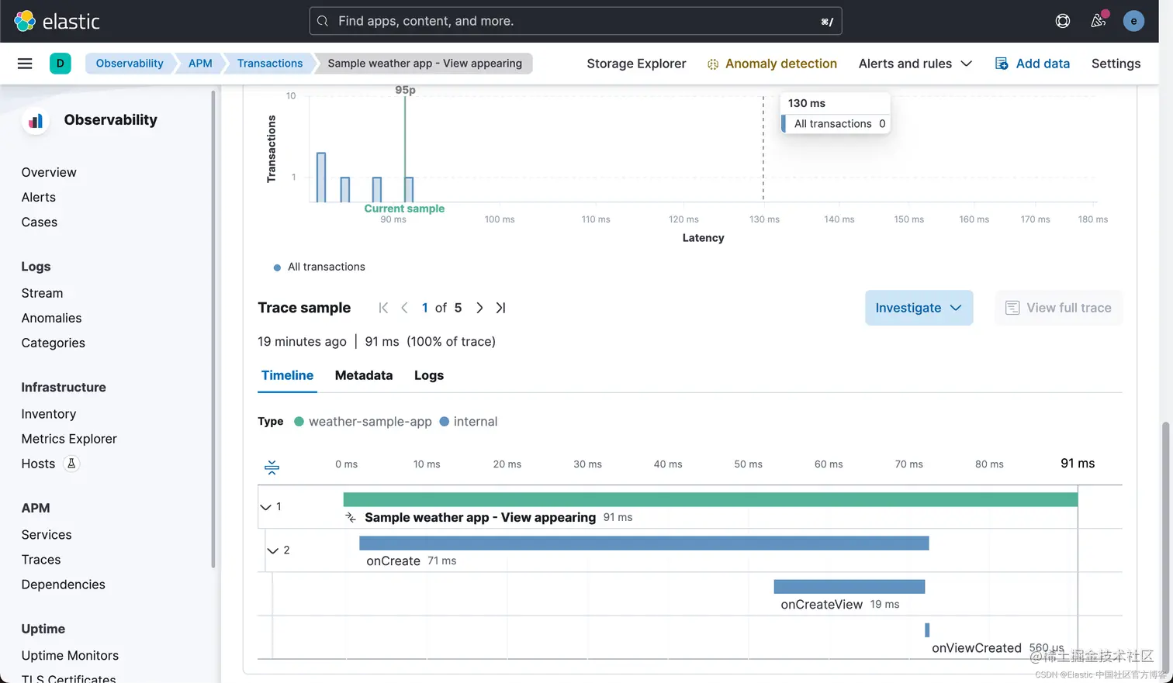Click the blue onCreate span bar
This screenshot has height=683, width=1173.
[x=644, y=543]
